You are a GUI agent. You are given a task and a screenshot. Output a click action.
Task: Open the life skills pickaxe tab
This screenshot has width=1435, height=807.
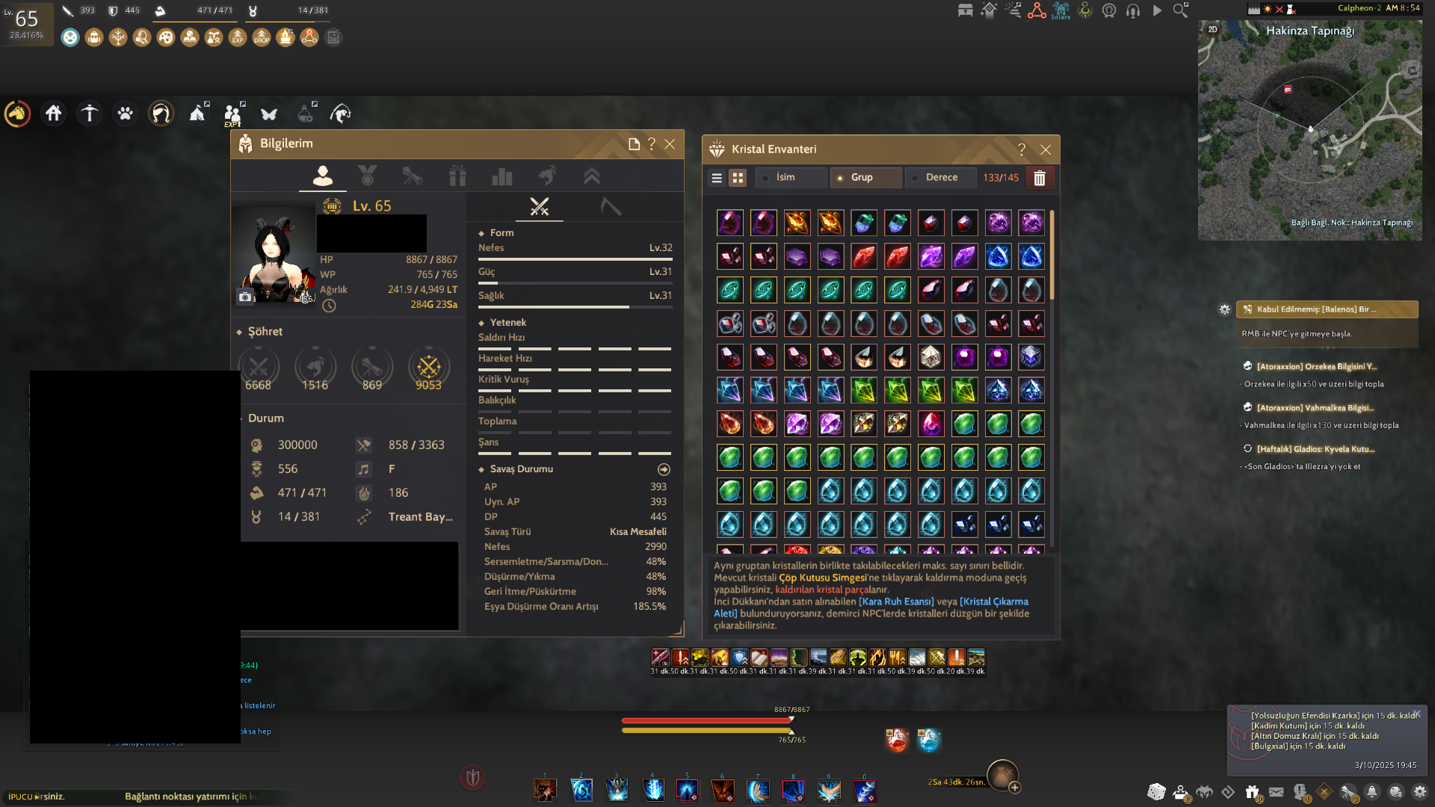611,206
